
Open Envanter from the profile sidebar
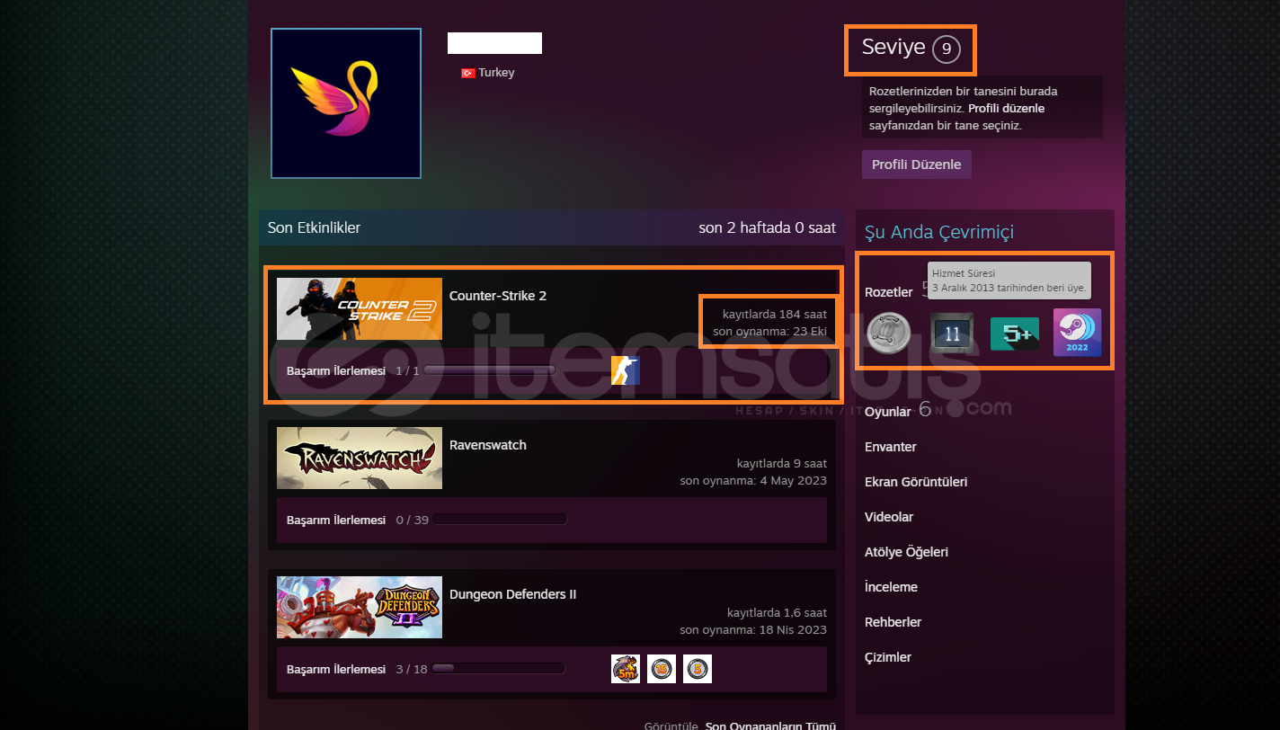tap(891, 447)
